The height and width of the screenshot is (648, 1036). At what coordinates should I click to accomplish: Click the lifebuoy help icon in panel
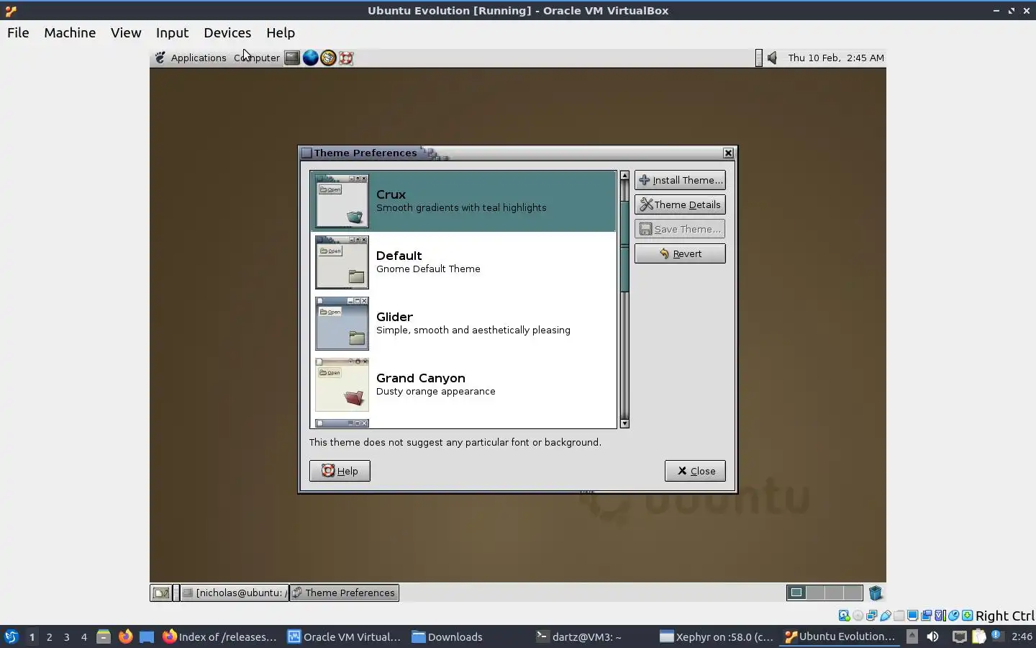[346, 58]
